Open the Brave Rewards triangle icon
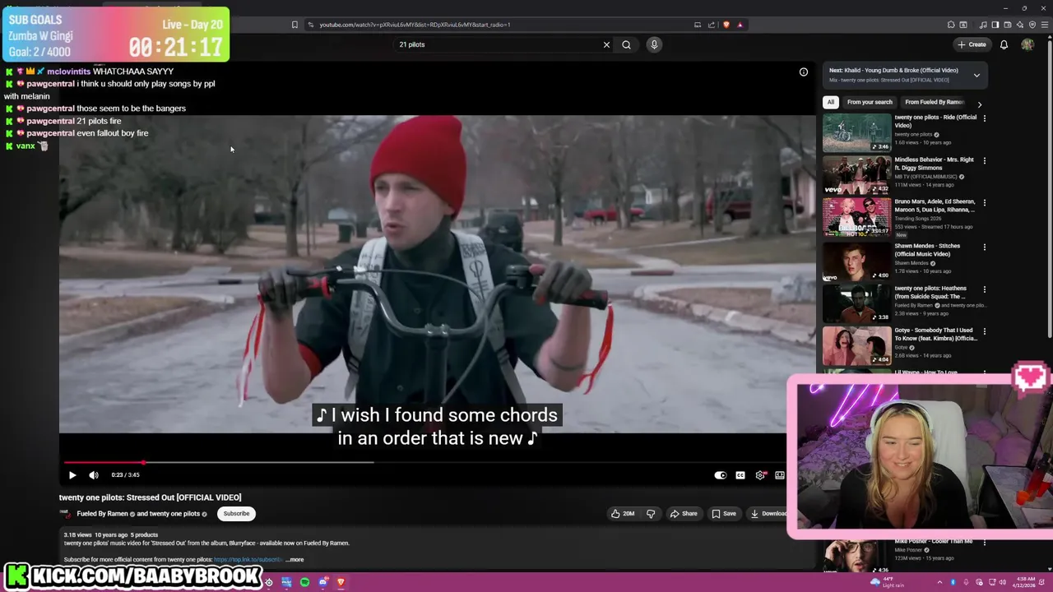This screenshot has height=592, width=1053. [740, 25]
